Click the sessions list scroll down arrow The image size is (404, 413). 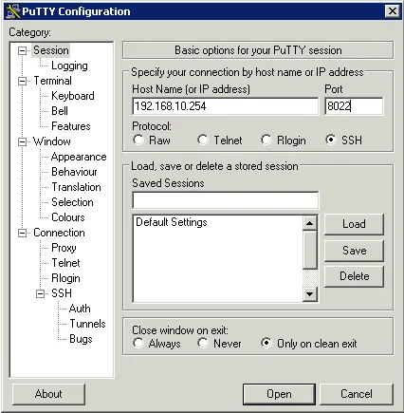310,294
